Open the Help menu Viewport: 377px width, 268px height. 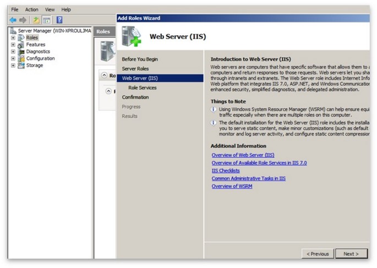point(66,9)
